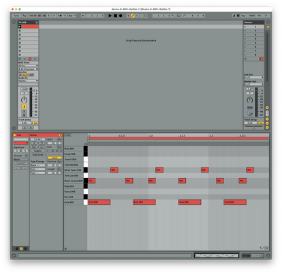Open the Pgm Change Bank dropdown
282x273 pixels.
37,165
